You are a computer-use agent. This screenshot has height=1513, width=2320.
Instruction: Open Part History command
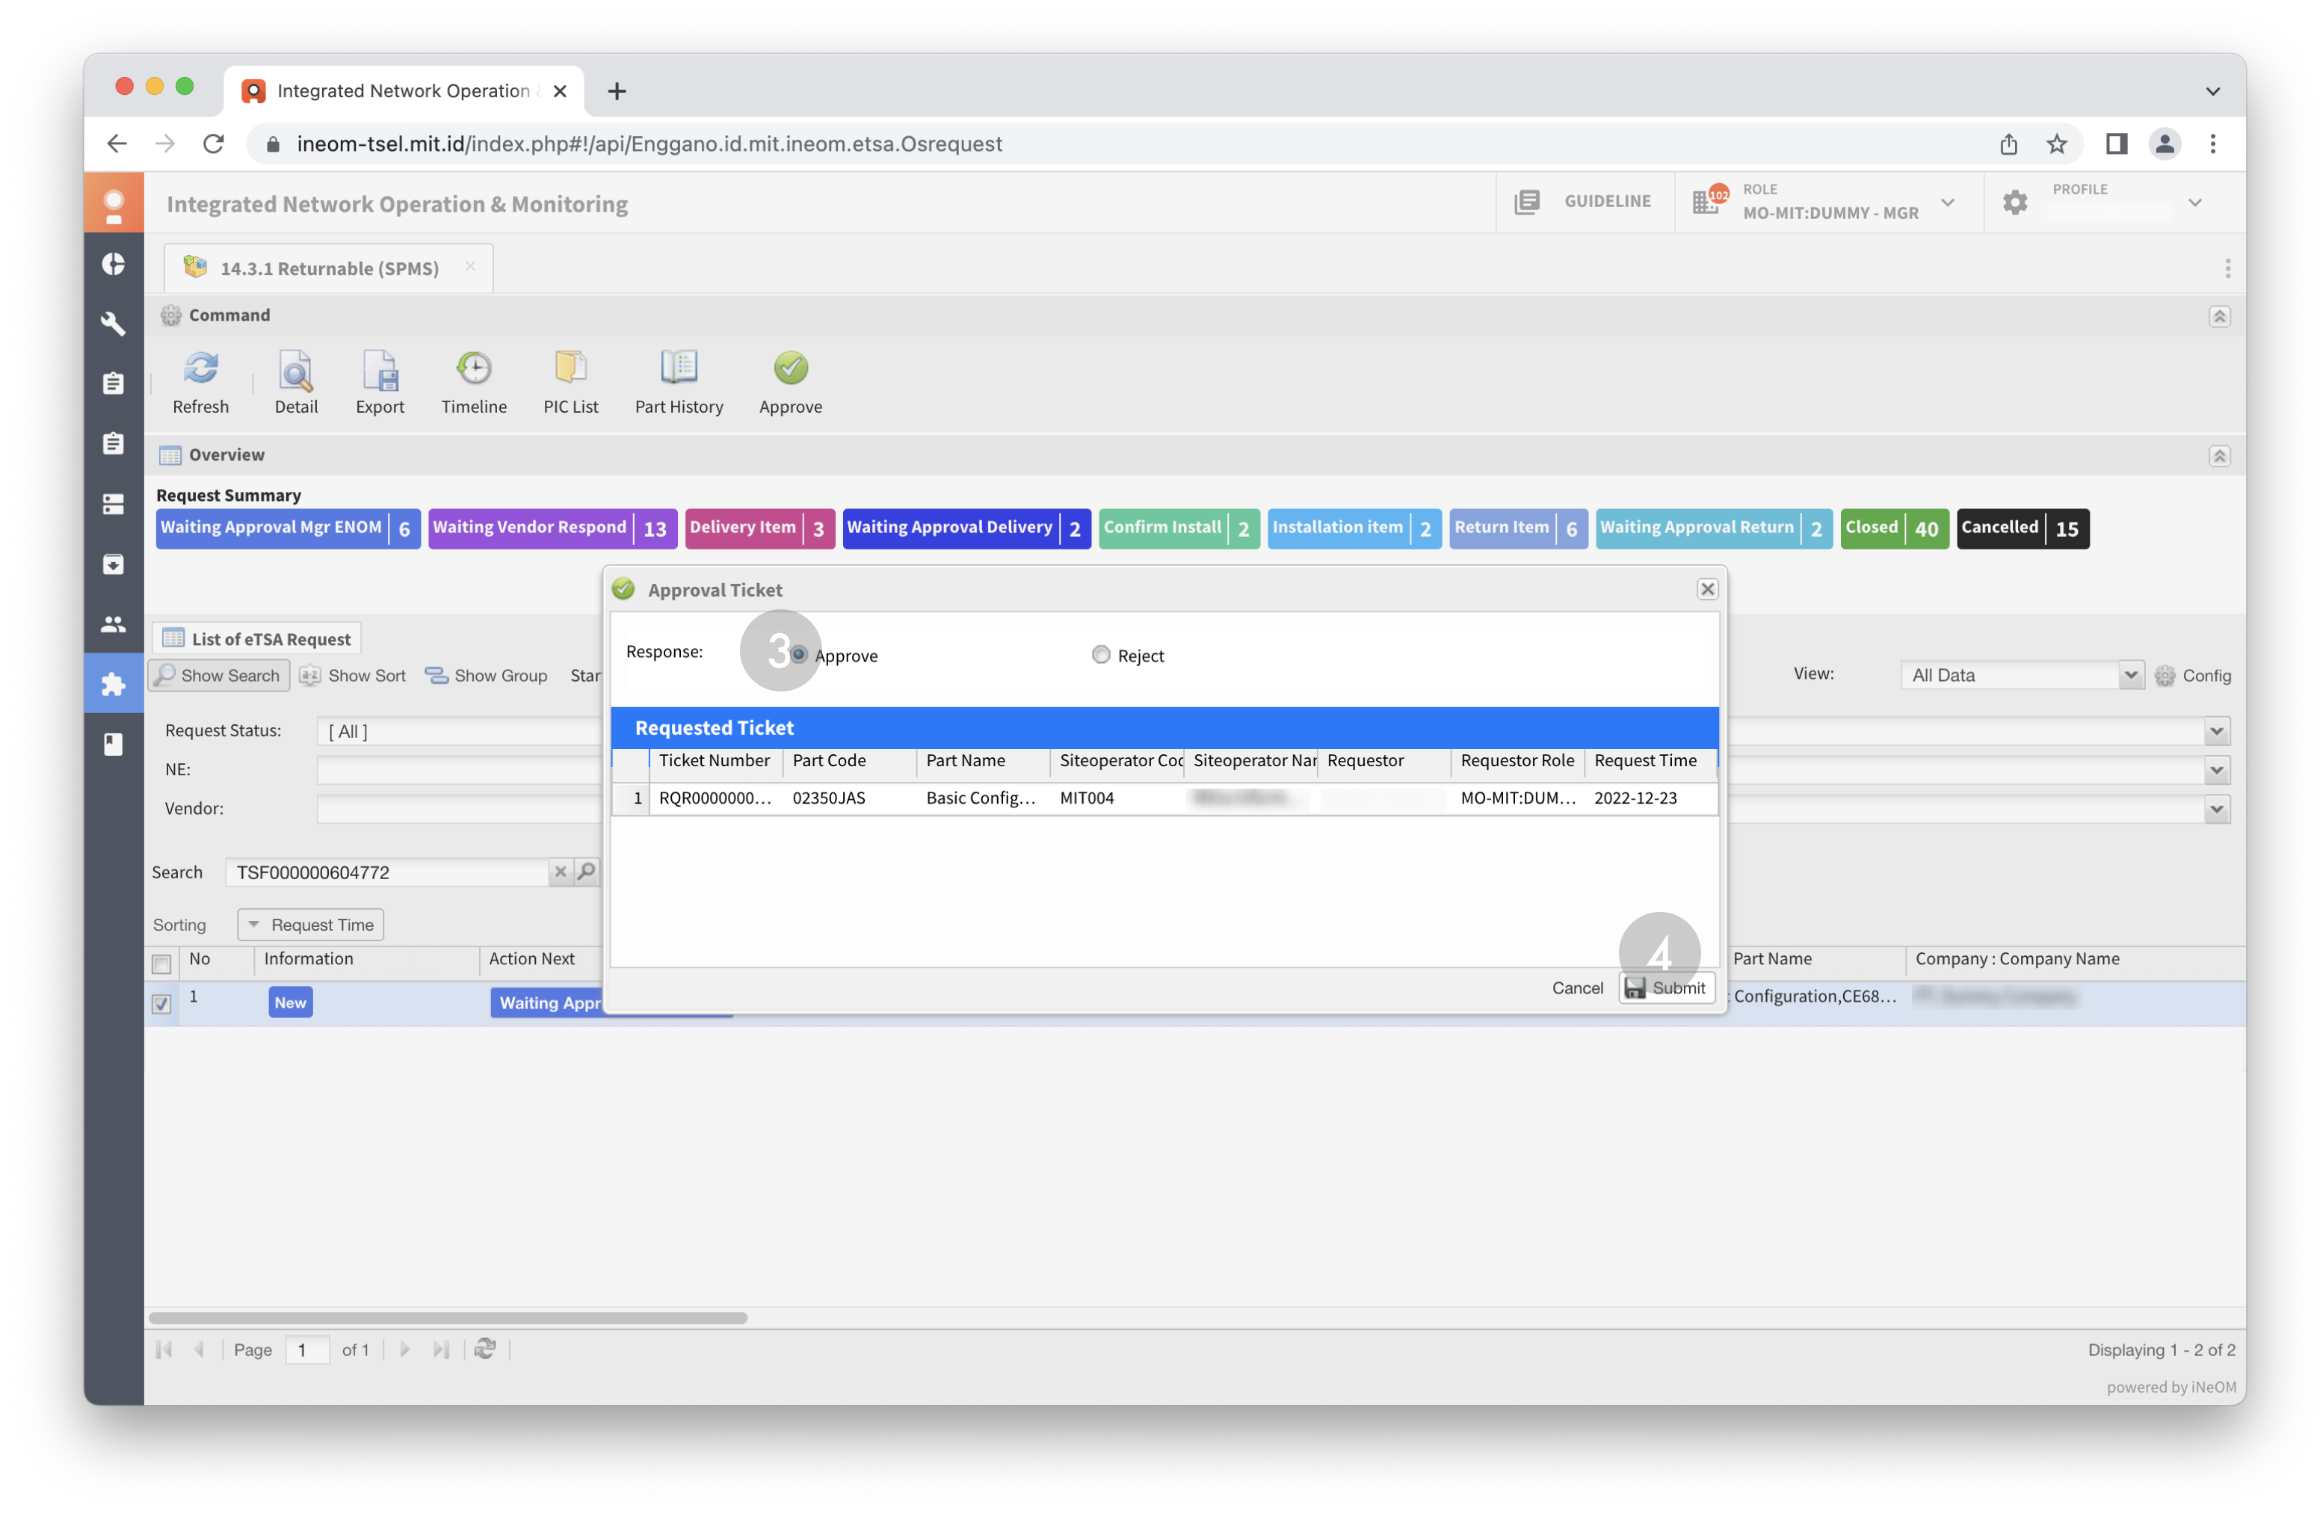679,381
